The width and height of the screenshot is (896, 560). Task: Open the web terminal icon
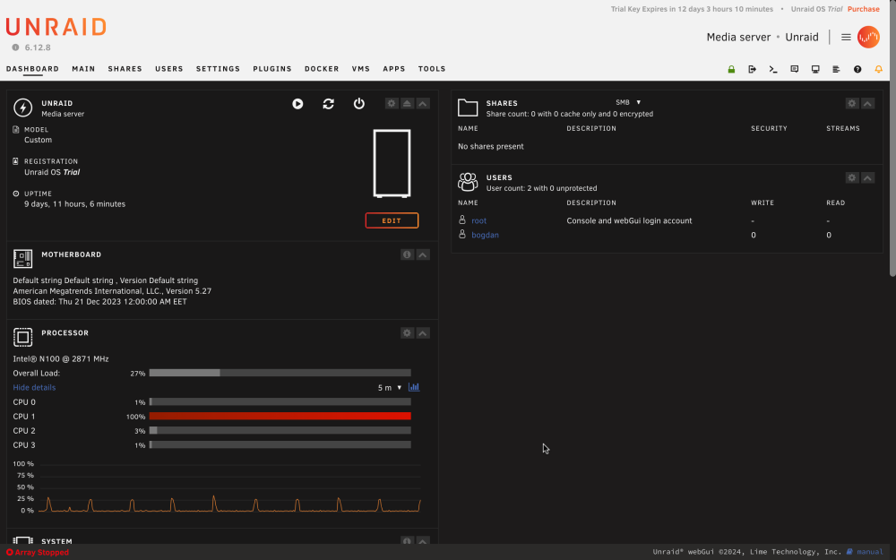coord(773,69)
